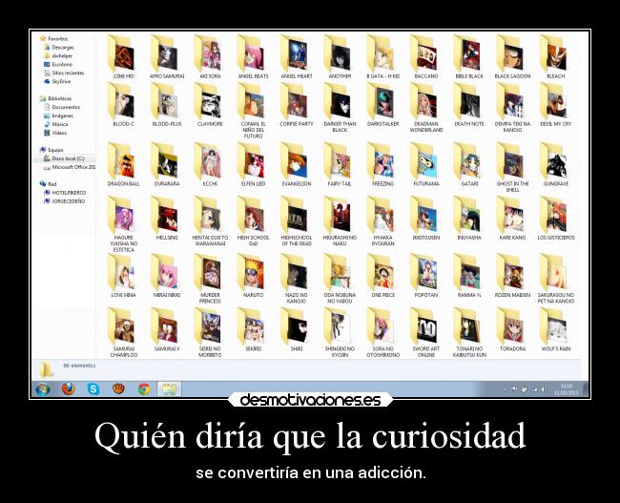
Task: Open the ONE PIECE folder
Action: point(382,276)
